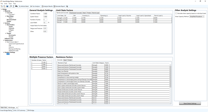This screenshot has height=112, width=208.
Task: Click the Condition Factor input field
Action: 45,14
